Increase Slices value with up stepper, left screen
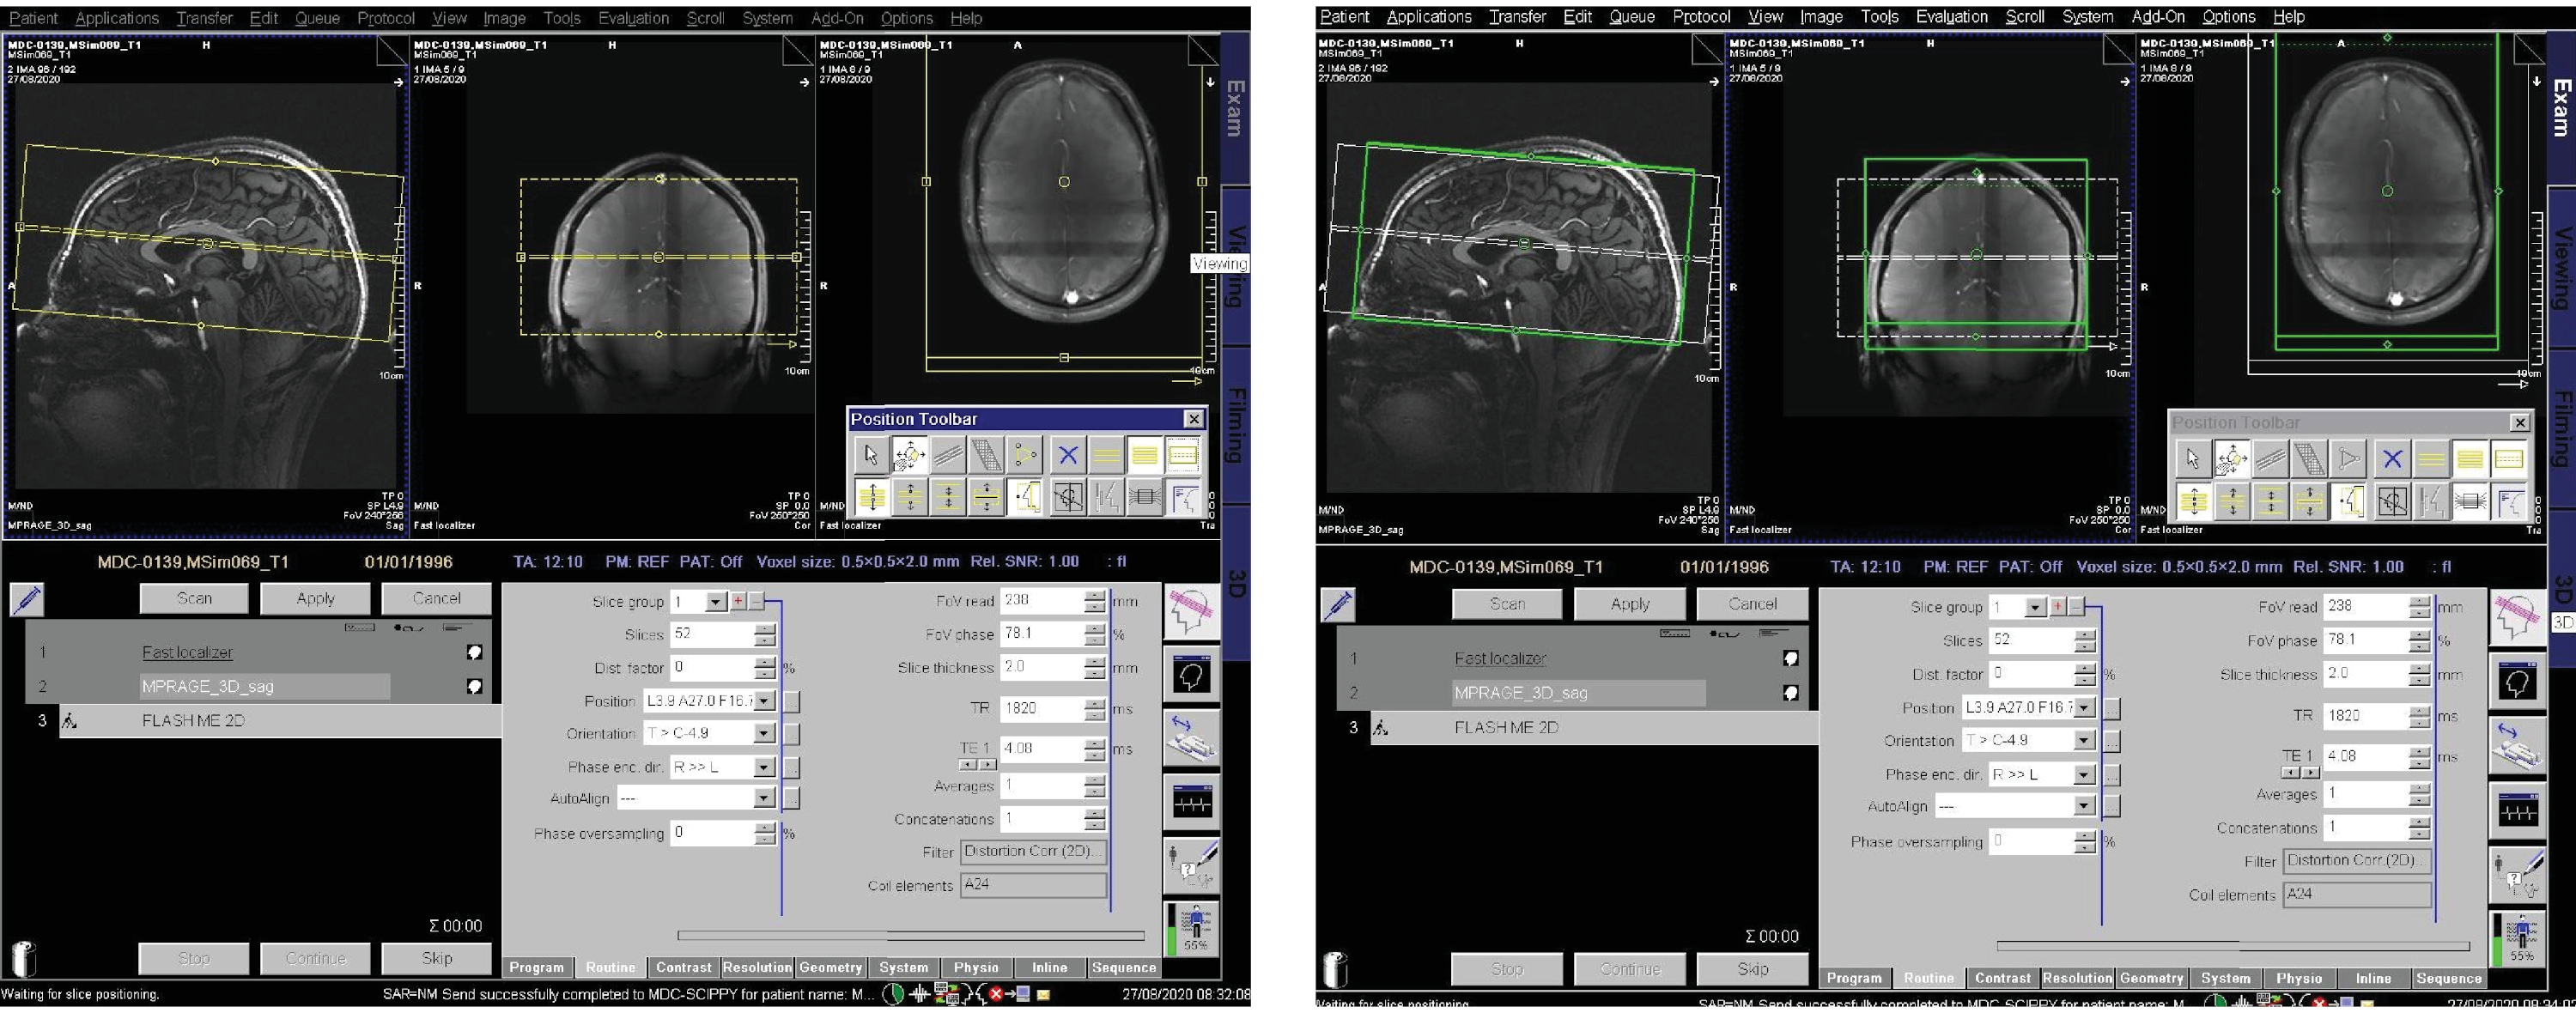This screenshot has width=2576, height=1013. click(764, 629)
